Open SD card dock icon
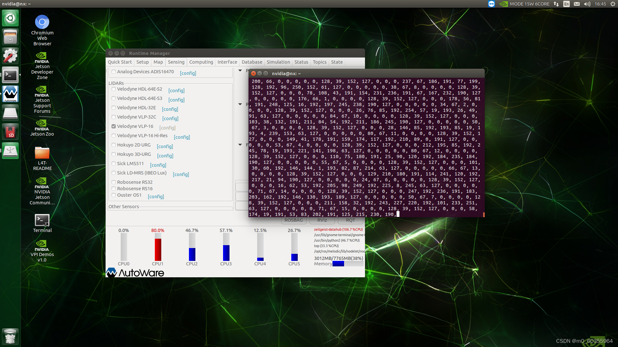This screenshot has width=618, height=347. [10, 132]
